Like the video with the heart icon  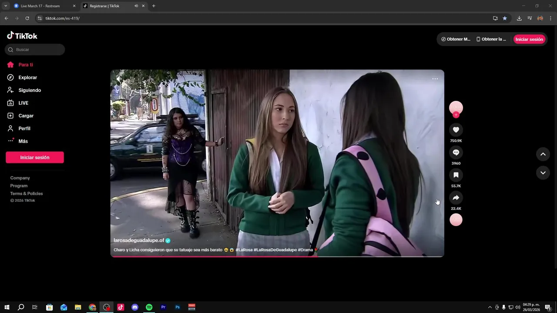pyautogui.click(x=456, y=130)
